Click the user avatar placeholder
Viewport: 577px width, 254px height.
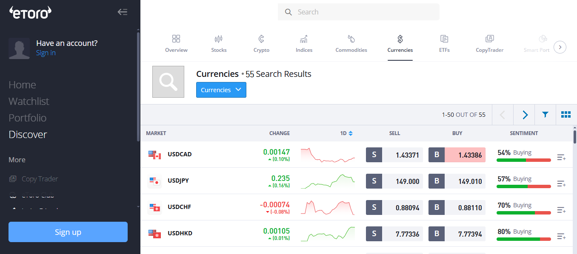click(x=19, y=48)
